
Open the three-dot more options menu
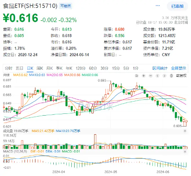coord(158,5)
